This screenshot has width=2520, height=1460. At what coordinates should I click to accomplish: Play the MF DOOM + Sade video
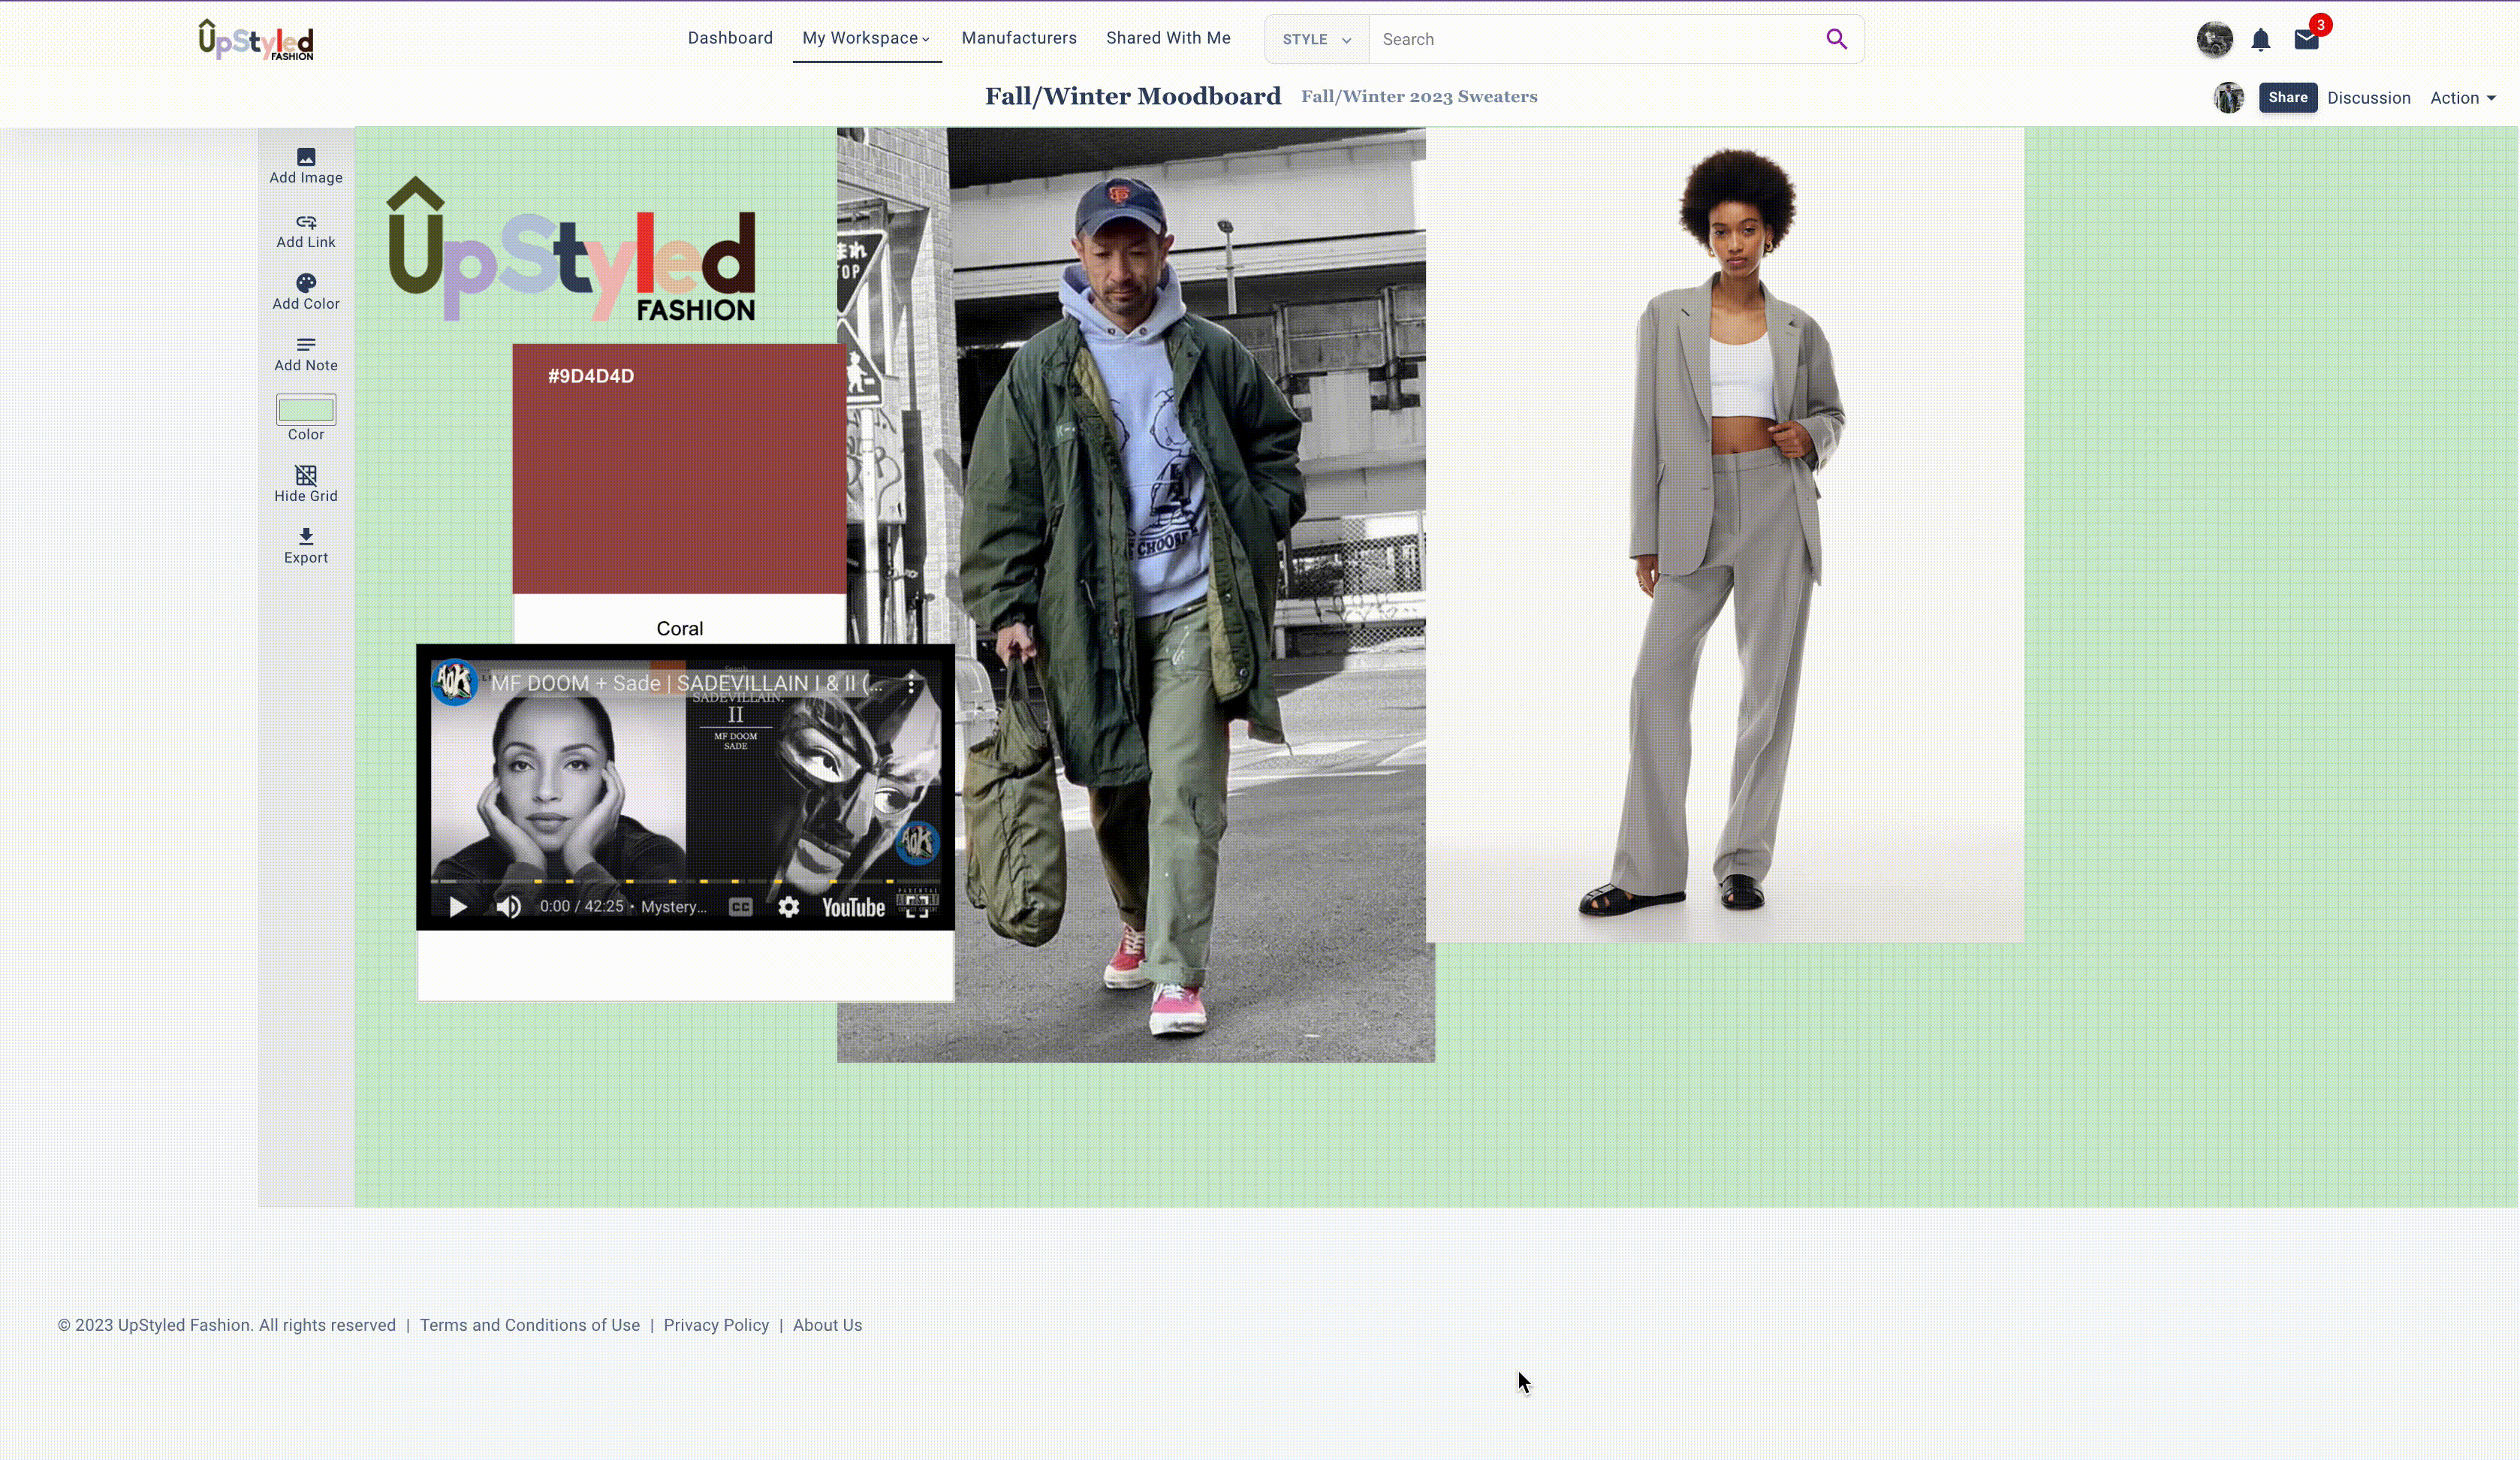tap(458, 907)
